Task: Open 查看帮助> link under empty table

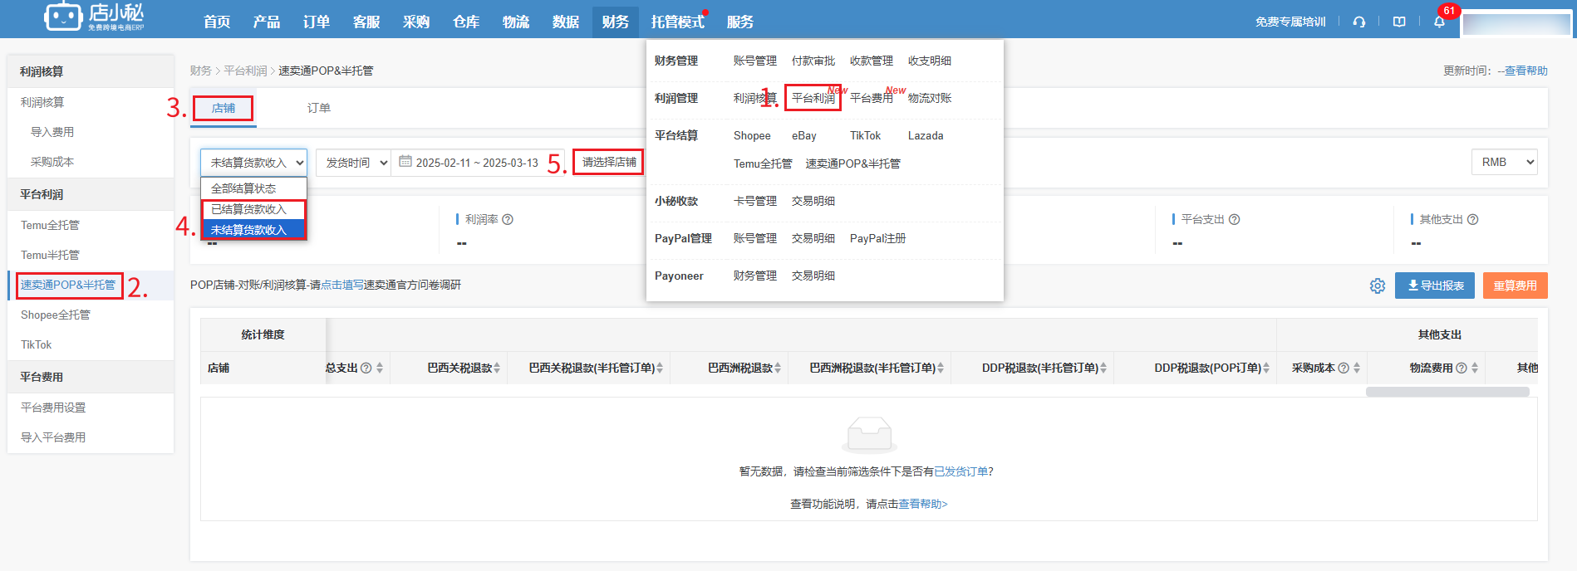Action: [x=923, y=504]
